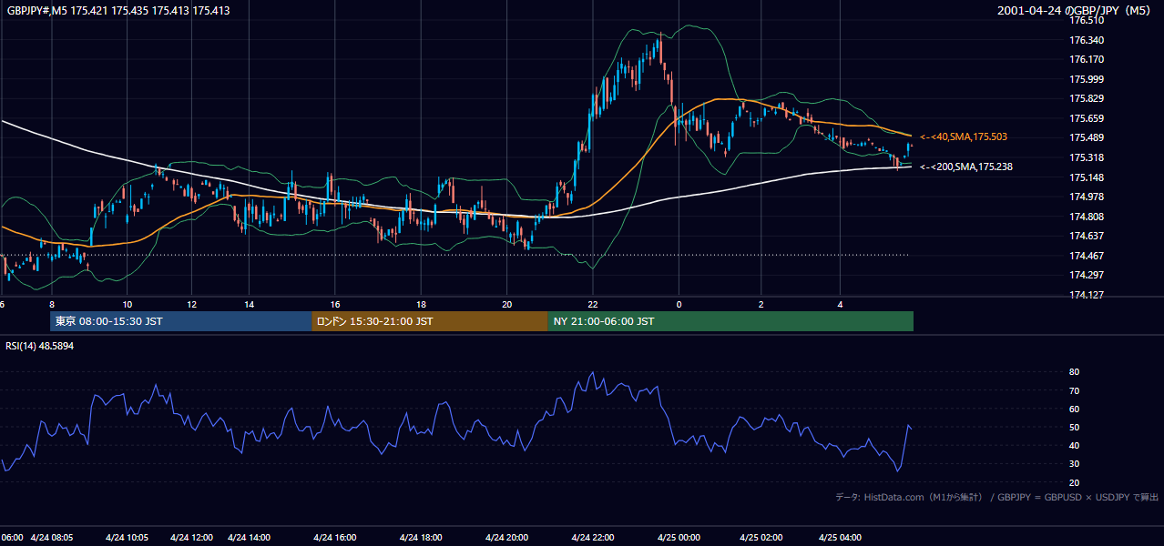Click hour label 18 under price chart
This screenshot has height=546, width=1164.
click(422, 305)
